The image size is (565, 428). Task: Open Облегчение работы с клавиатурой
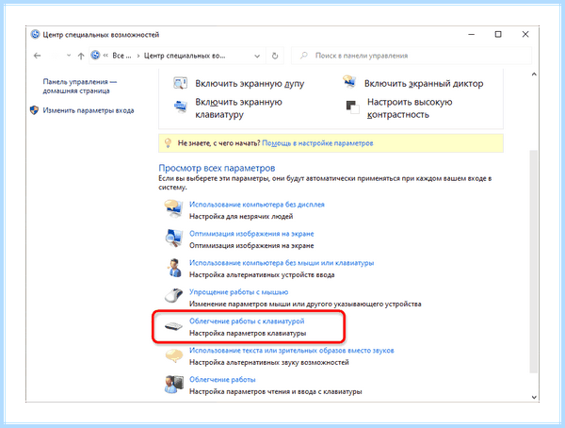click(247, 321)
